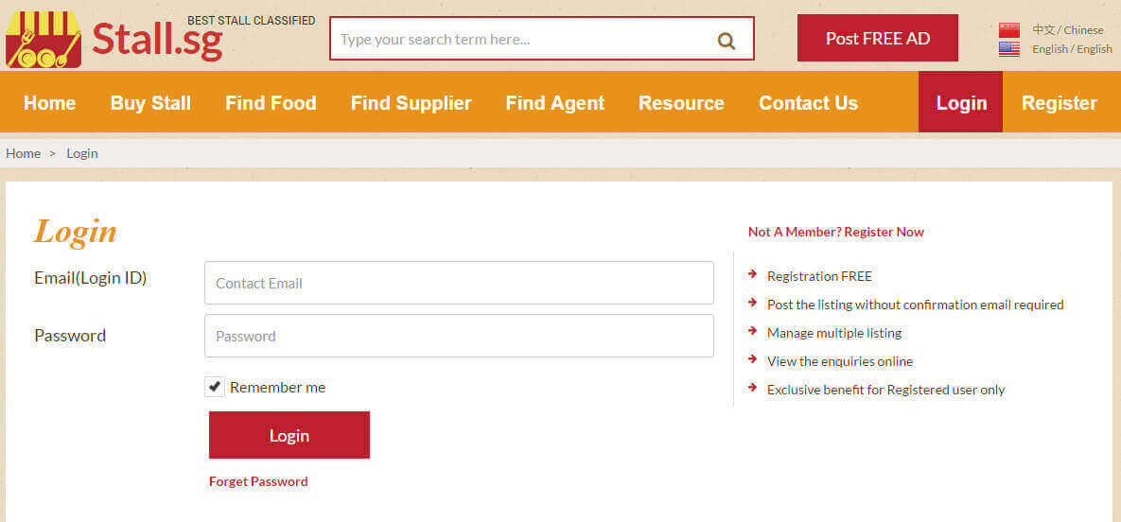Open the Buy Stall menu
The image size is (1121, 522).
click(x=150, y=103)
